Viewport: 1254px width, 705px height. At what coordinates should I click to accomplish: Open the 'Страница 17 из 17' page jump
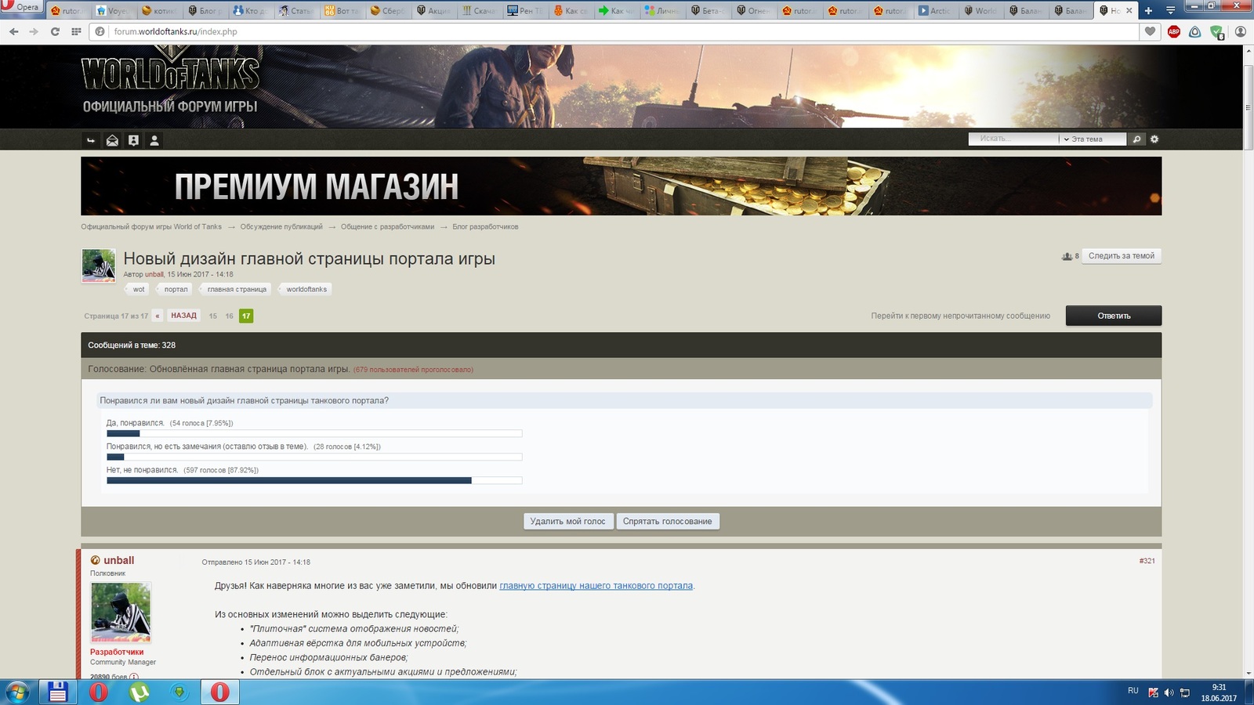pos(116,316)
